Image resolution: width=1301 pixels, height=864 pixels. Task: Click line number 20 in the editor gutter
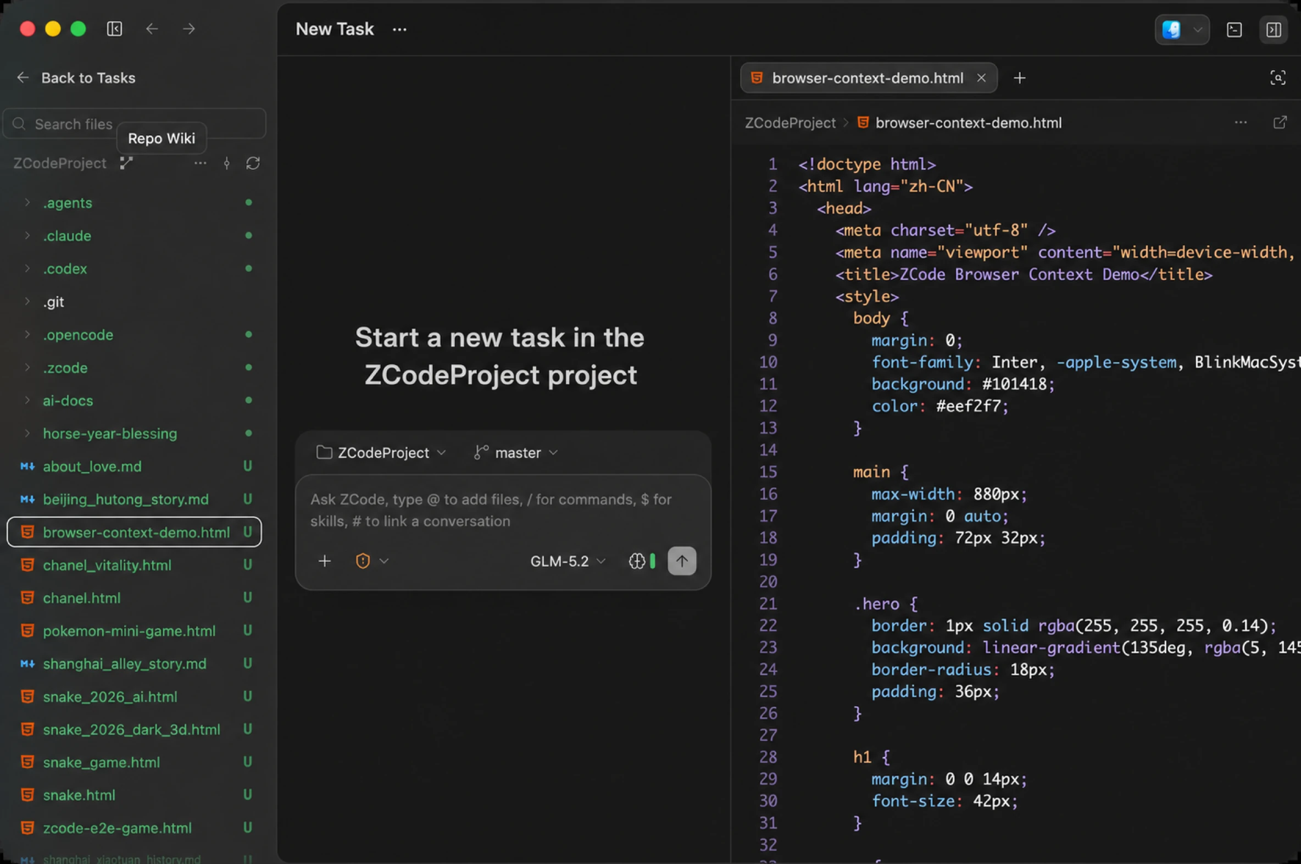click(769, 582)
